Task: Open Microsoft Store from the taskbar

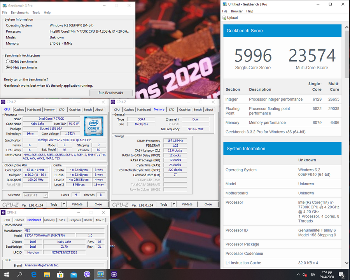Action: tap(60, 275)
